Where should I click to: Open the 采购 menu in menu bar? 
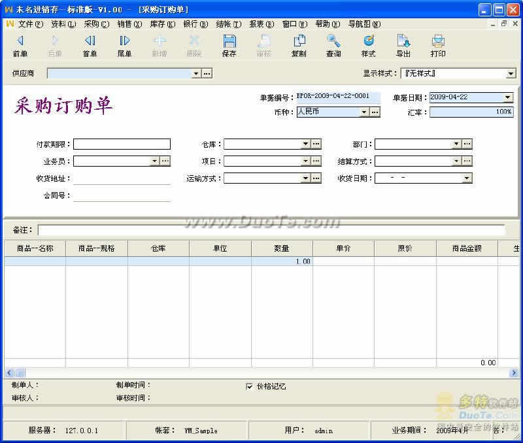pos(96,24)
